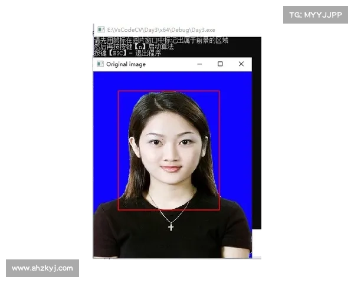Maximize the Original image window
The image size is (354, 283).
pyautogui.click(x=220, y=64)
